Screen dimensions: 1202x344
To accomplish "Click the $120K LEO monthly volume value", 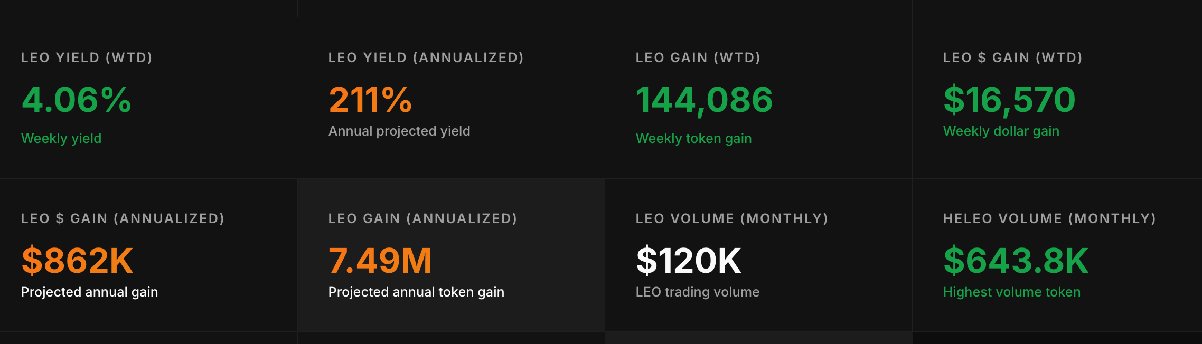I will 688,261.
